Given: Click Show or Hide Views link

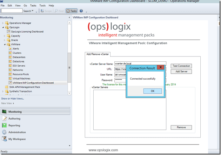Looking at the screenshot, I should (x=13, y=99).
